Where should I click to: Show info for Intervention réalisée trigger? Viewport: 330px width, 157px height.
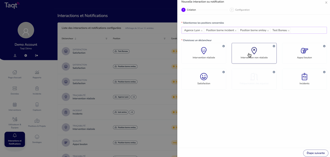tap(223, 46)
